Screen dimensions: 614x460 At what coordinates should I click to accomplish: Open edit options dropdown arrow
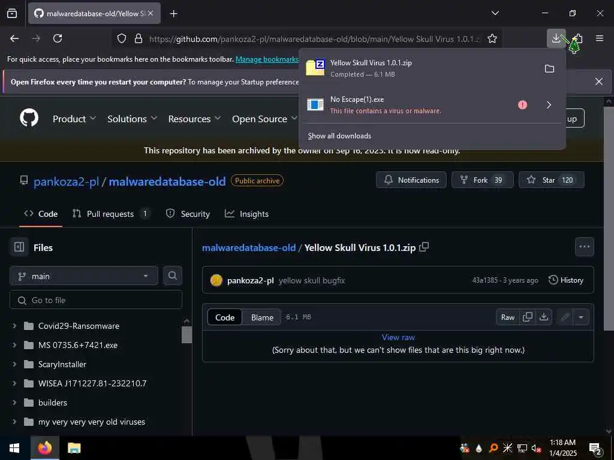[x=581, y=317]
